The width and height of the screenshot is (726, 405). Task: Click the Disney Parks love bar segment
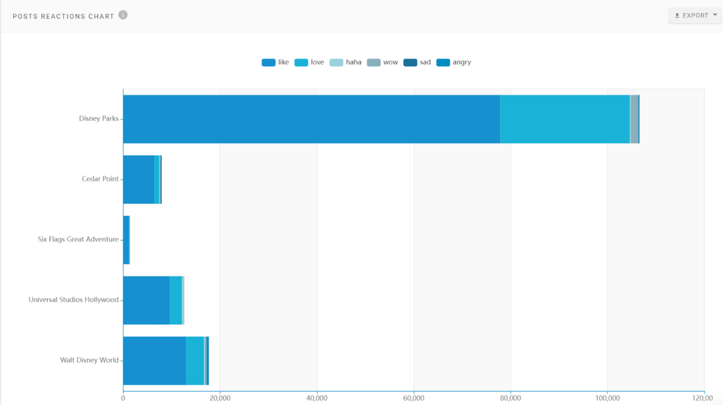coord(565,119)
